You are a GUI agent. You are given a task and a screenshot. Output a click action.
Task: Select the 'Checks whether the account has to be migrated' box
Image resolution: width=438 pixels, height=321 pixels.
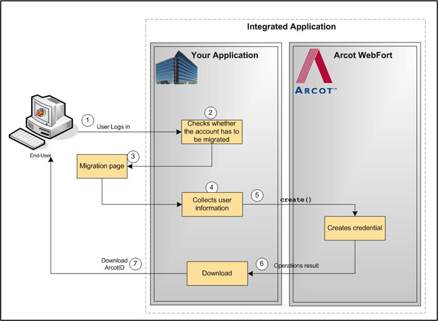tap(212, 132)
